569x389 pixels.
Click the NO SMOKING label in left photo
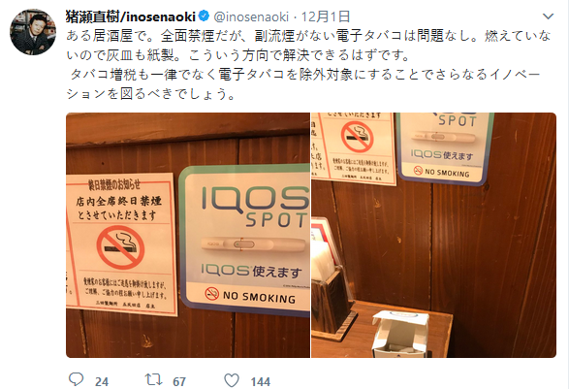pos(259,298)
